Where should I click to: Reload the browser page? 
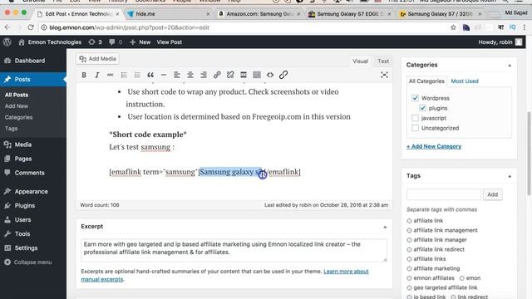(x=31, y=27)
